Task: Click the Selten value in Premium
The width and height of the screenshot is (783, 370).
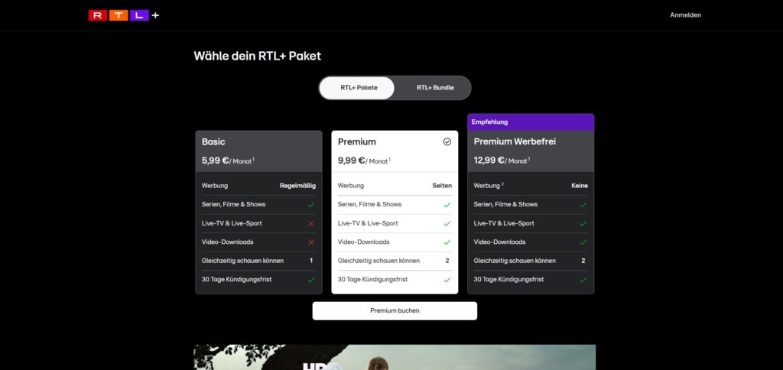Action: click(442, 186)
